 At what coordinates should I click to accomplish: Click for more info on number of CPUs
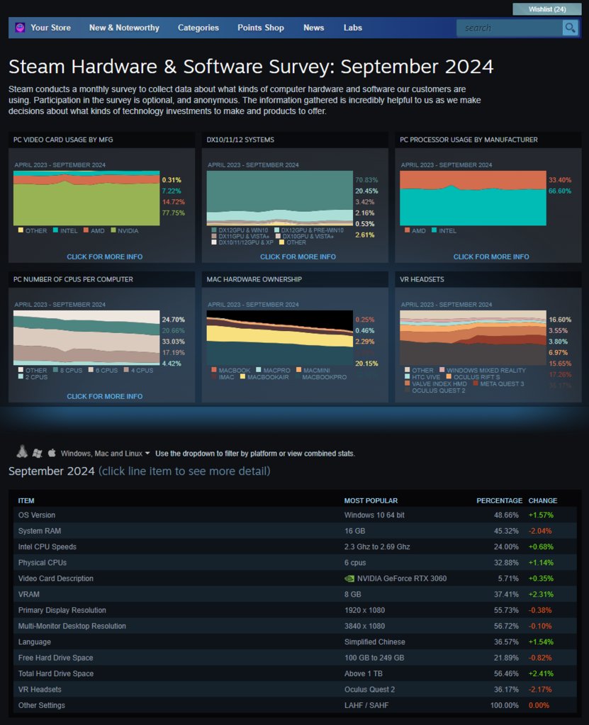(104, 396)
